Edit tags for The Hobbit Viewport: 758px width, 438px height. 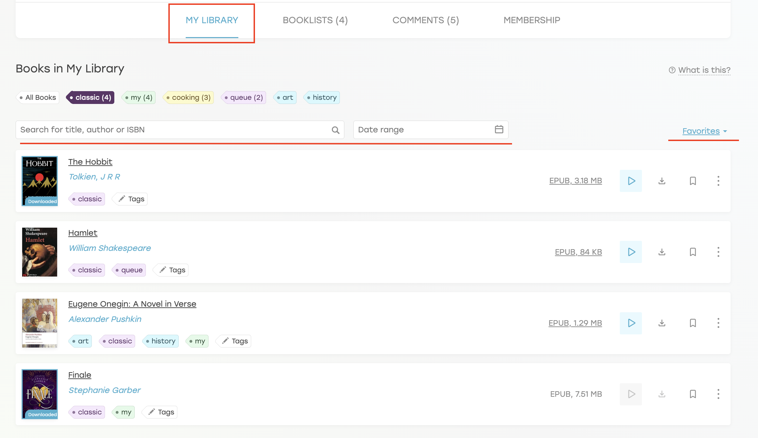(132, 199)
